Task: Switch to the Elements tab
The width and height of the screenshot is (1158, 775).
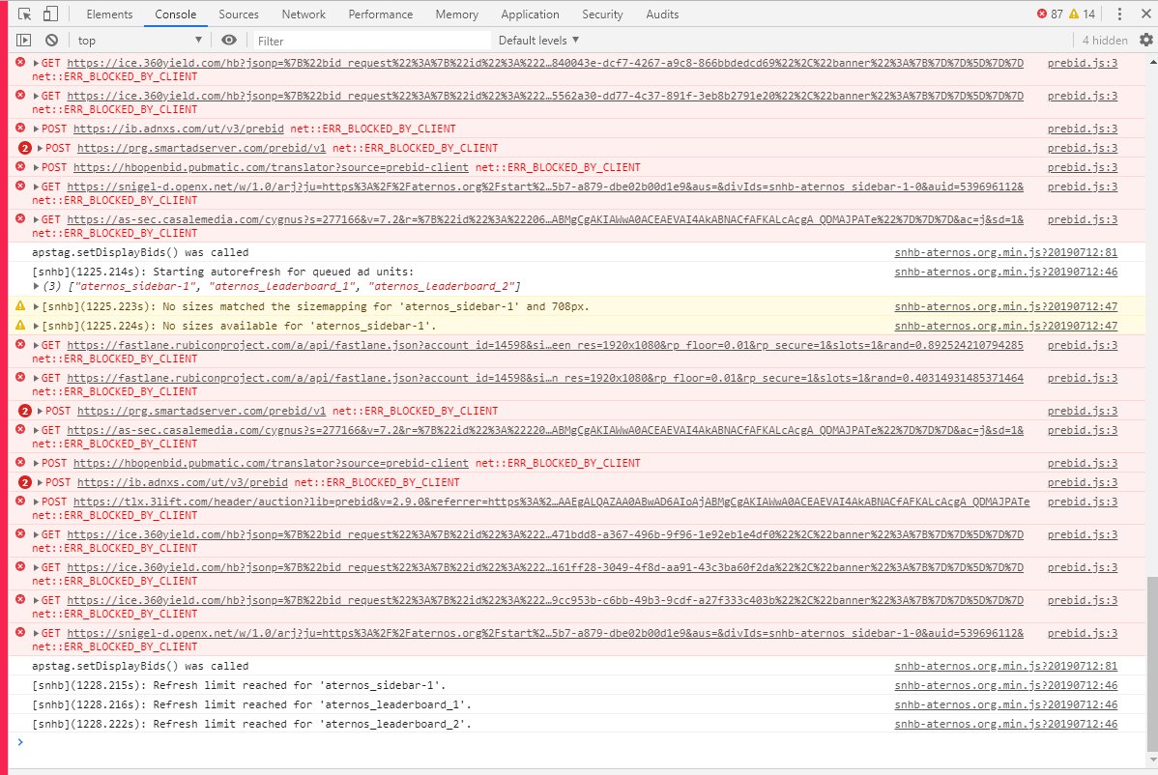Action: (x=109, y=14)
